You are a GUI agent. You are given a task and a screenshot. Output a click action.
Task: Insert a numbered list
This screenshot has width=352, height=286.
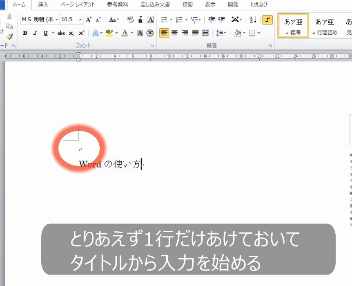(x=179, y=20)
